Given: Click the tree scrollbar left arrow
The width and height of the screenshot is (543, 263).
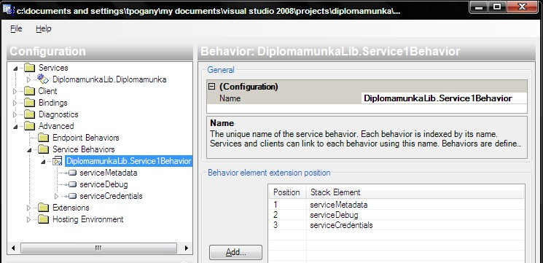Looking at the screenshot, I should [13, 248].
